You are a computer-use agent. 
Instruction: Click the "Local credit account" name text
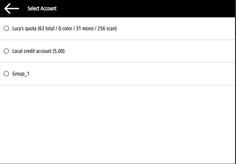point(32,51)
